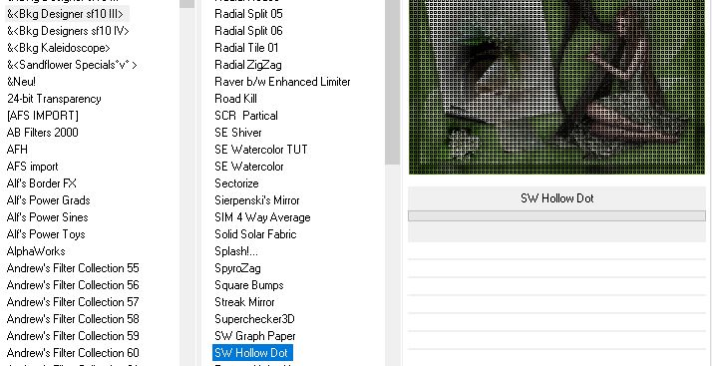Click the filter preview image
Viewport: 712px width, 366px height.
(x=556, y=87)
